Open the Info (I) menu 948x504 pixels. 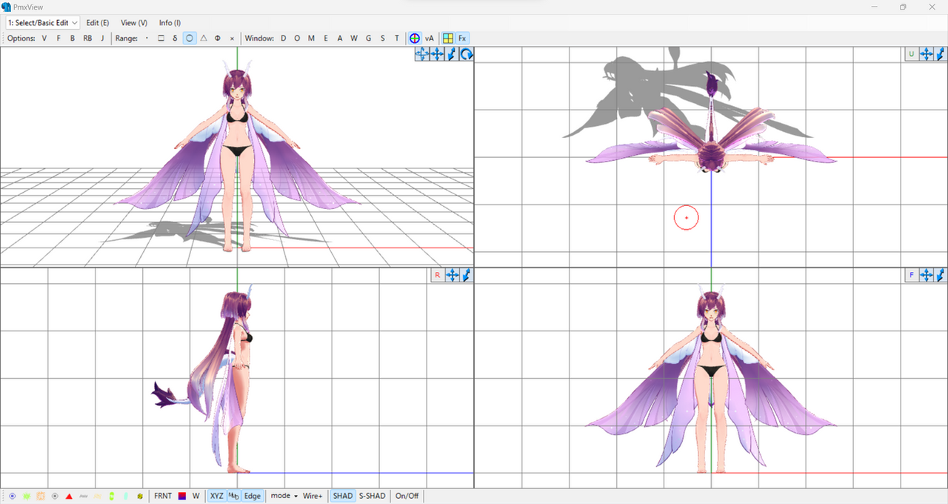click(170, 23)
